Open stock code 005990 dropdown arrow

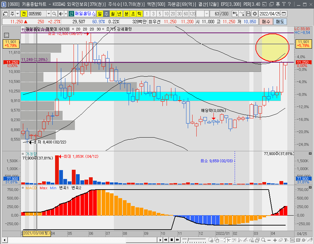pos(49,14)
